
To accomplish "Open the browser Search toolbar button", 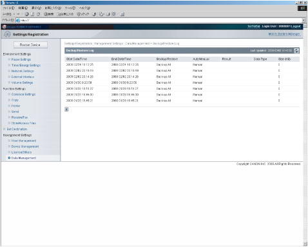I will click(49, 14).
